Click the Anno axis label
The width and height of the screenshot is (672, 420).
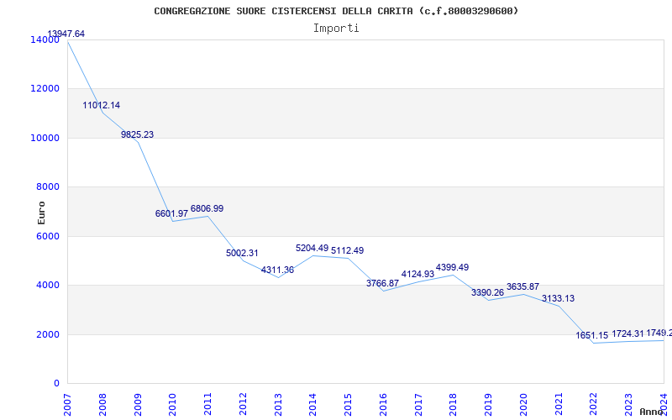pyautogui.click(x=650, y=412)
